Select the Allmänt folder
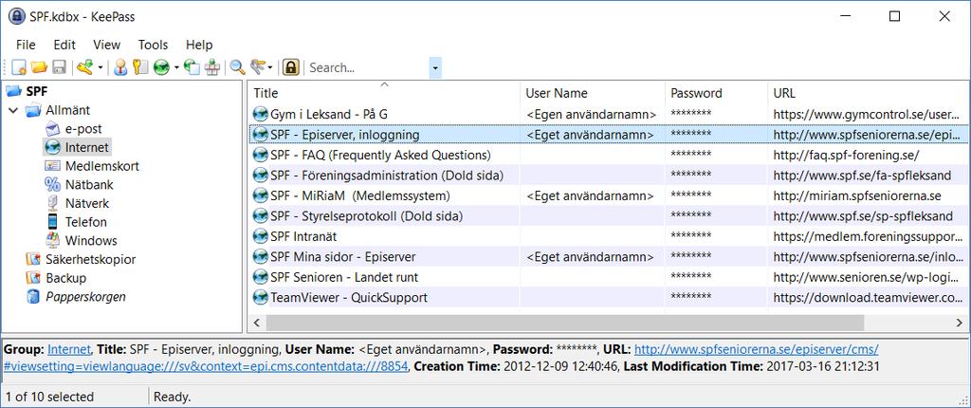This screenshot has width=971, height=408. [67, 110]
